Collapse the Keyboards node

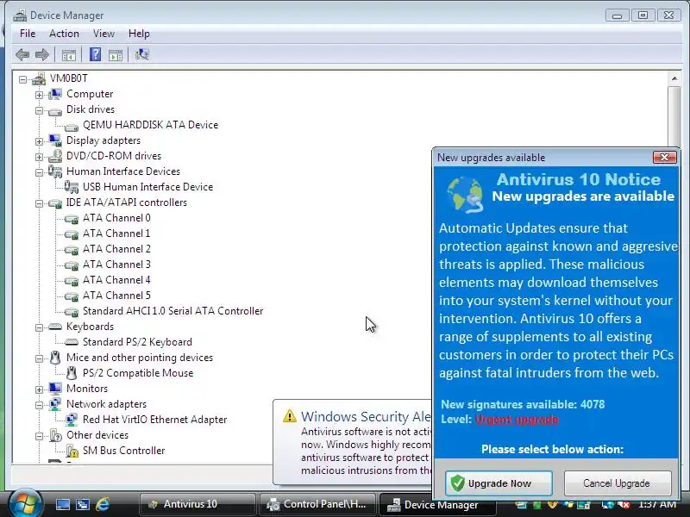click(39, 327)
